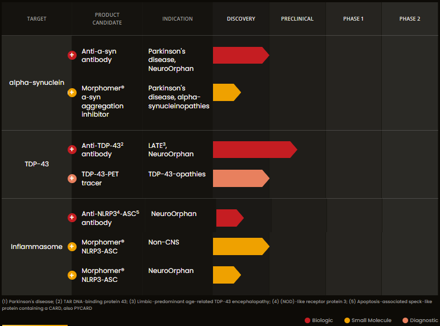This screenshot has width=440, height=326.
Task: Expand the Anti-NLRP3-ASC antibody plus icon
Action: 72,218
